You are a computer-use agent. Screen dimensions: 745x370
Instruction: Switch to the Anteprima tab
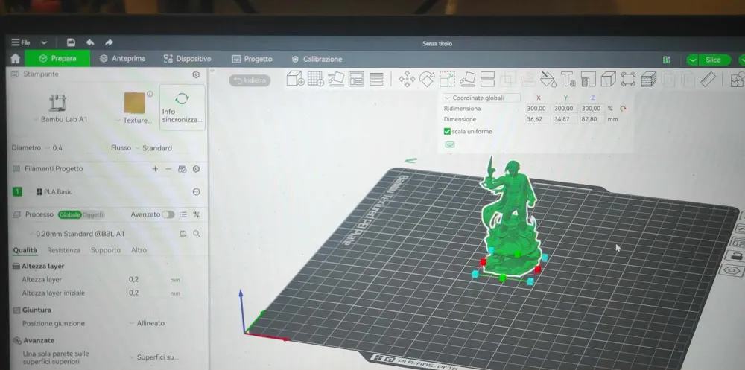tap(123, 59)
